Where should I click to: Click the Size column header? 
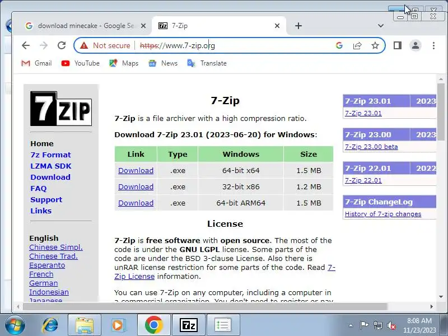tap(309, 155)
